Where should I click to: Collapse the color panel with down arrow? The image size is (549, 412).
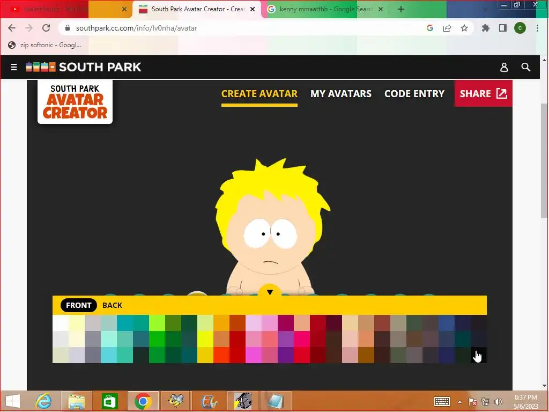[x=270, y=291]
